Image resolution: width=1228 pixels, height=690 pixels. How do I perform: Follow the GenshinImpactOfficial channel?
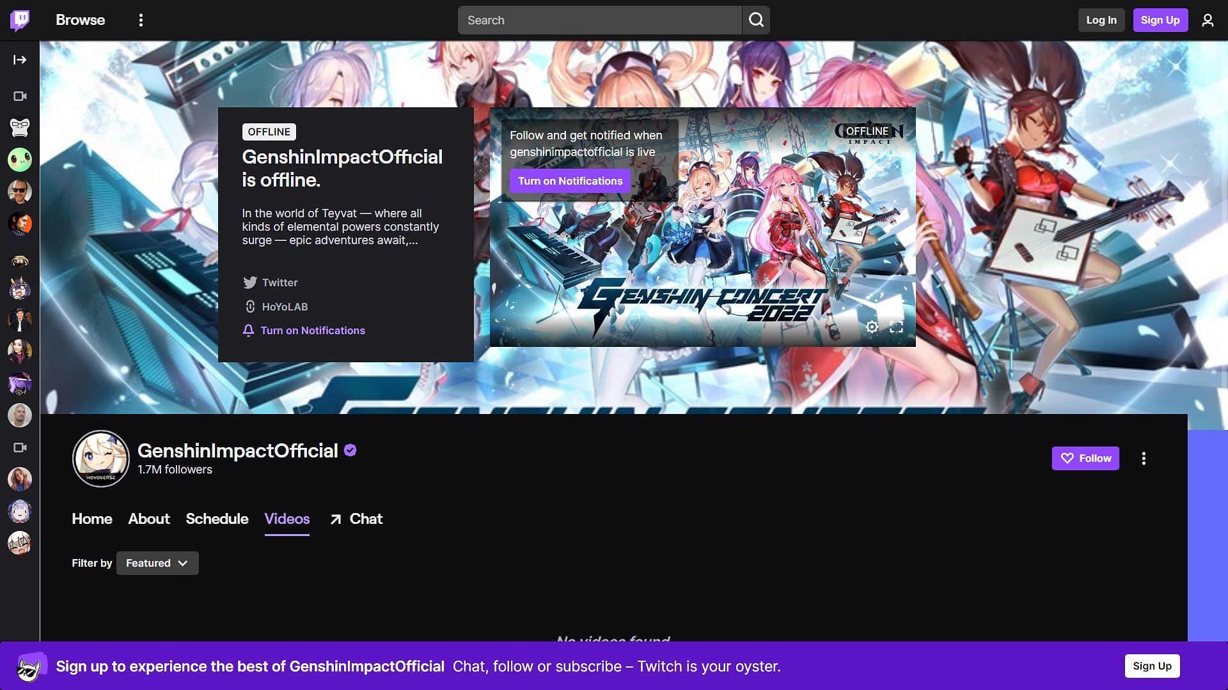[1085, 459]
